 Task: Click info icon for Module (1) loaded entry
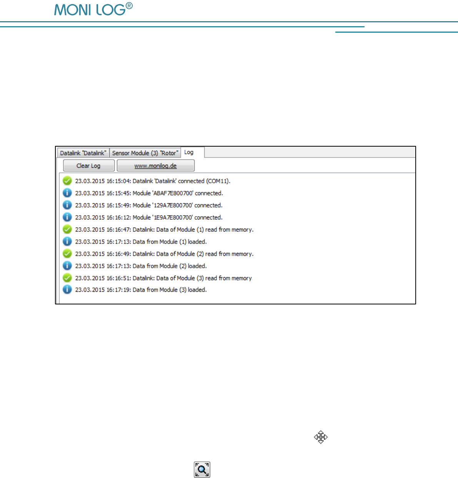(x=67, y=241)
